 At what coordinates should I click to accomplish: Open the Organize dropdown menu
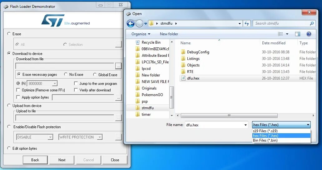point(141,34)
